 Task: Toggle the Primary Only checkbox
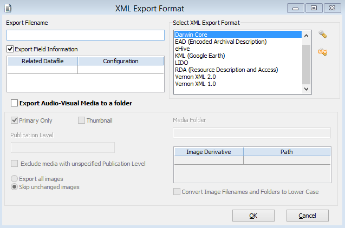pos(14,120)
